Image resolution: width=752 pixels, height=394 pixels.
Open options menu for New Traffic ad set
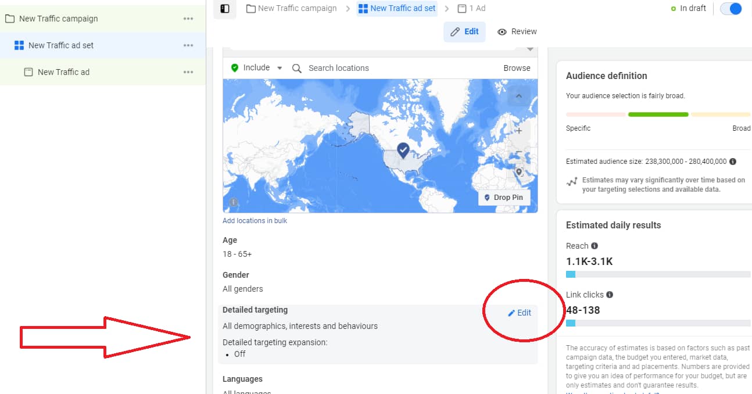click(188, 45)
